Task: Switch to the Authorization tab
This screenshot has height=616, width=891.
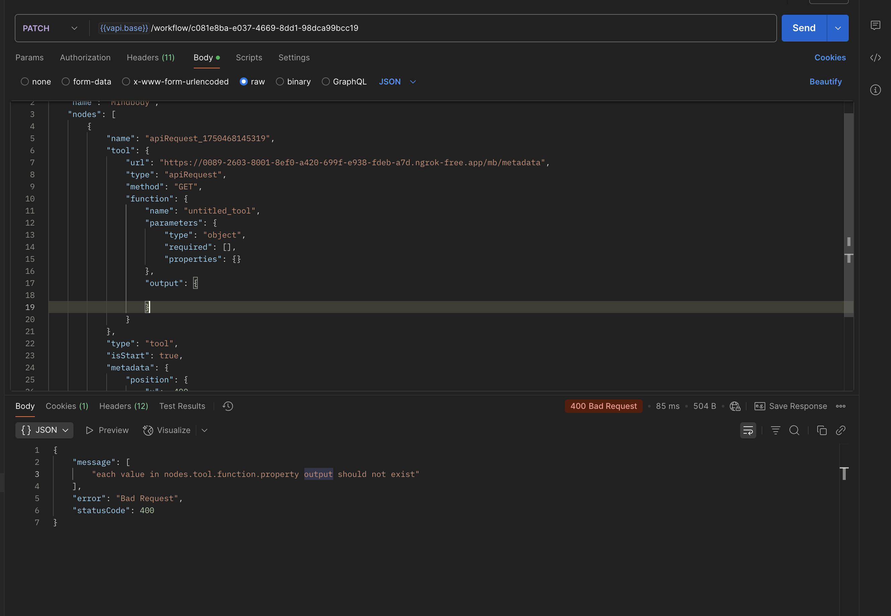Action: coord(85,57)
